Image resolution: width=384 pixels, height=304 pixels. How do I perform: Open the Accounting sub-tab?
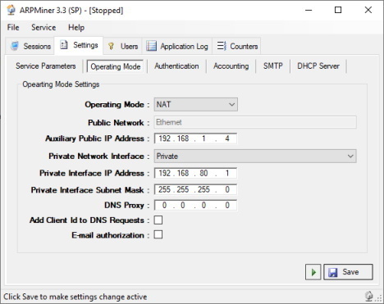pos(231,66)
